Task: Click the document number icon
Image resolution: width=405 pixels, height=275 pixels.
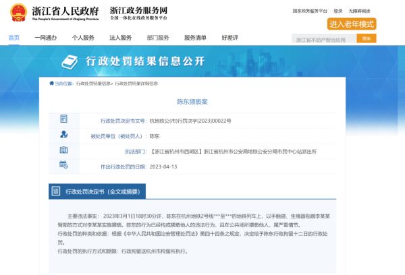Action: click(63, 120)
